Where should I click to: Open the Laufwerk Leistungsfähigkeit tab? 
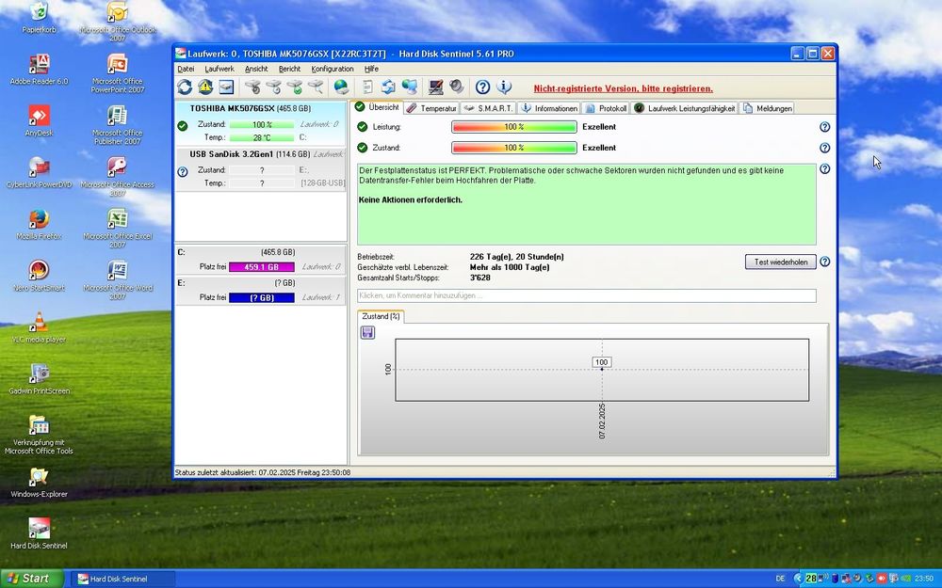pos(685,108)
